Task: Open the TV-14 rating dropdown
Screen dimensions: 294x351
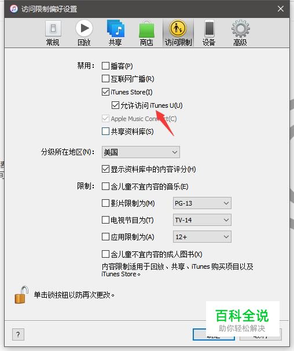Action: [x=202, y=220]
